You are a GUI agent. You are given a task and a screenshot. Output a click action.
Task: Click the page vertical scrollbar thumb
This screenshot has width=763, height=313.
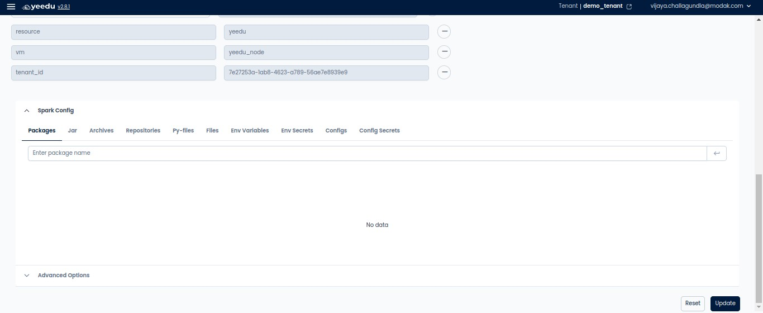[x=759, y=239]
